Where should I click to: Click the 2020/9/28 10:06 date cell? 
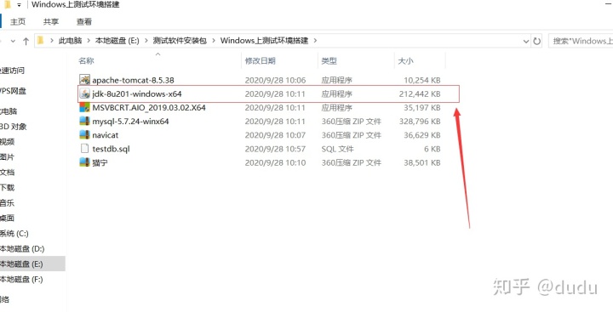click(275, 80)
